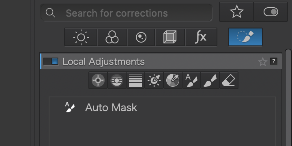Image resolution: width=292 pixels, height=146 pixels.
Task: Select the luminance eyedropper picker tool
Action: [x=154, y=80]
